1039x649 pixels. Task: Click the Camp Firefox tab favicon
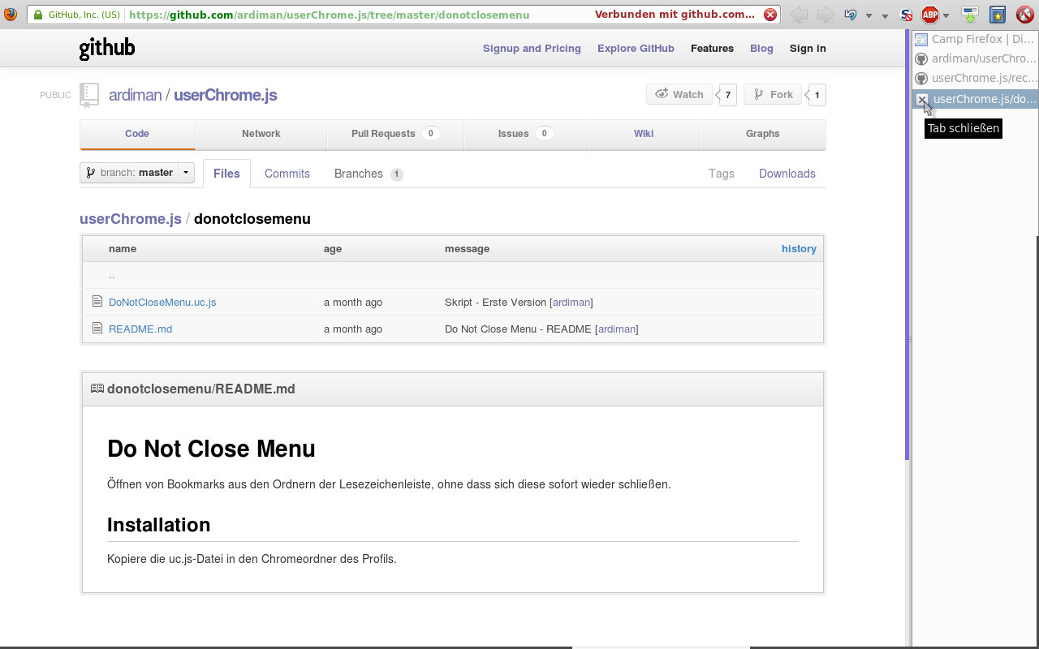click(x=921, y=39)
